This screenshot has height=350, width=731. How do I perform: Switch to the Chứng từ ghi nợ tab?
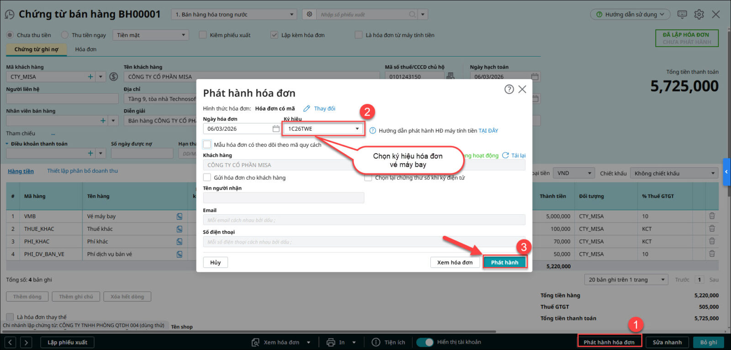click(x=37, y=49)
